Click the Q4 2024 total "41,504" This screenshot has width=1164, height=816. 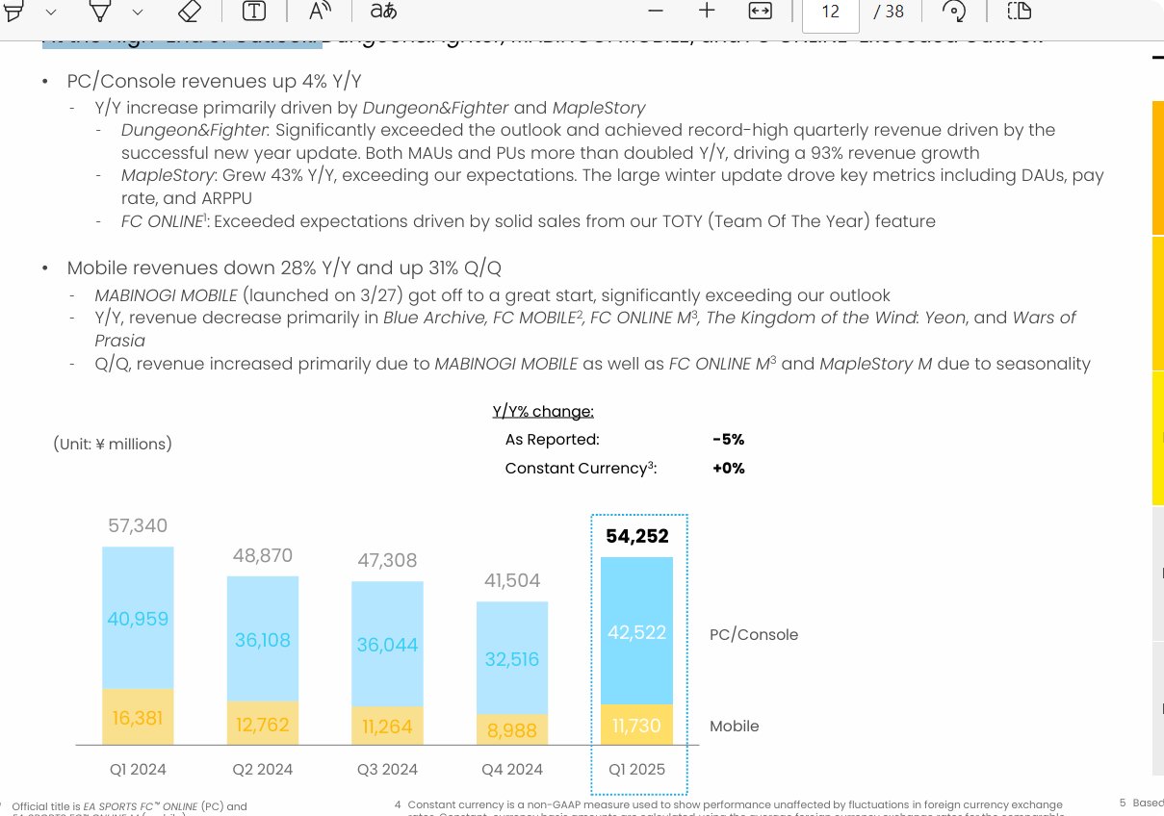coord(510,580)
